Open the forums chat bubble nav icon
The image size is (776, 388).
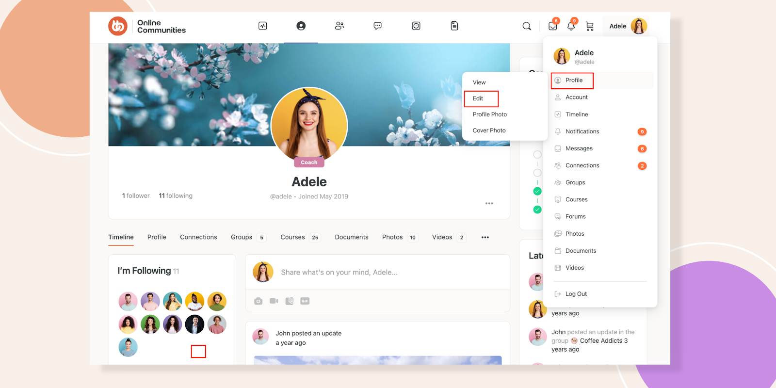coord(378,26)
